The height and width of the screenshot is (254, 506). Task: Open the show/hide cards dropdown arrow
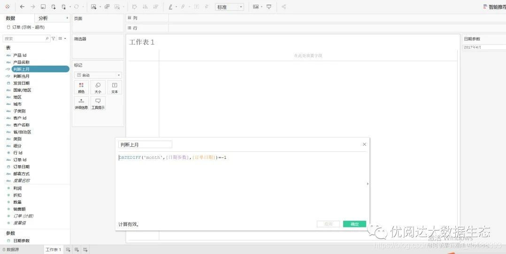pyautogui.click(x=262, y=7)
